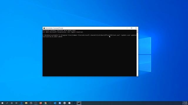188x105 pixels.
Task: Click scrollbar up arrow in Command Prompt
Action: (x=137, y=30)
